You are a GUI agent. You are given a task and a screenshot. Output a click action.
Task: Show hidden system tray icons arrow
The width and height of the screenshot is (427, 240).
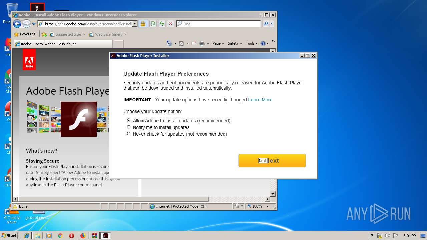[372, 235]
